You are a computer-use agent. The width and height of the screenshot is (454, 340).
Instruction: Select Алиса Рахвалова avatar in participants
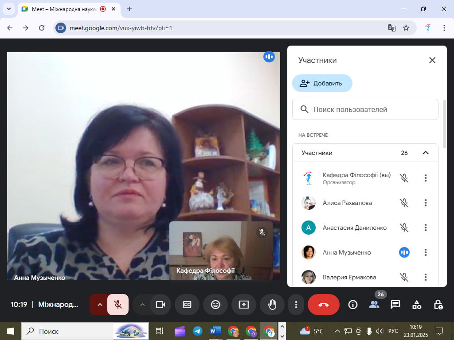tap(309, 203)
